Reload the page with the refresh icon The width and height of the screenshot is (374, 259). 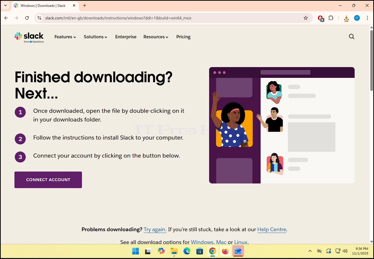[x=27, y=18]
